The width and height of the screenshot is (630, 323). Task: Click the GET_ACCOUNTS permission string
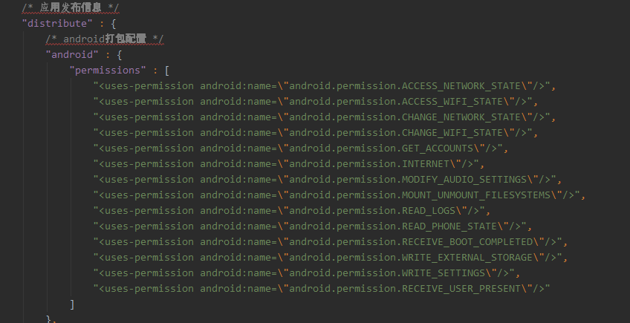(x=301, y=149)
